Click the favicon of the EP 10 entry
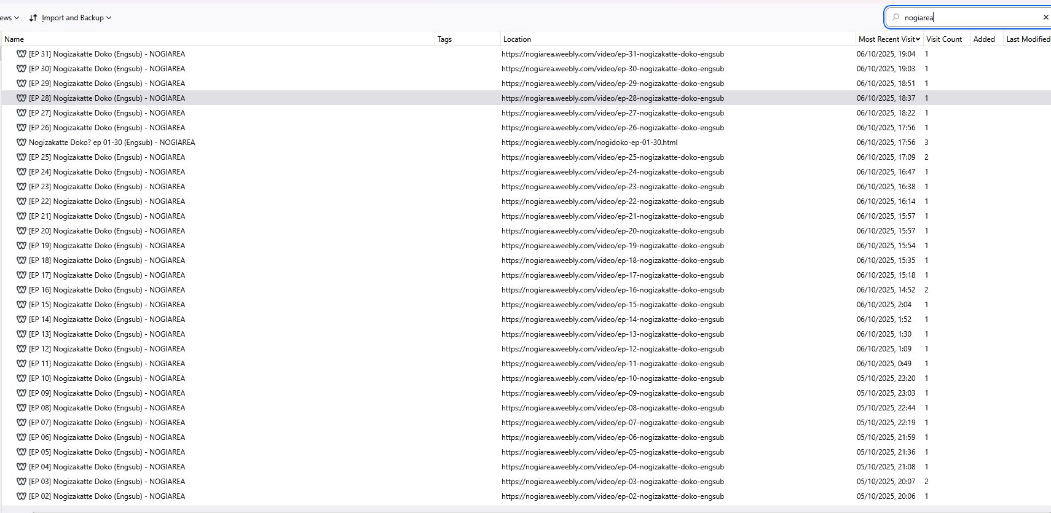Screen dimensions: 1051x513 pyautogui.click(x=22, y=378)
